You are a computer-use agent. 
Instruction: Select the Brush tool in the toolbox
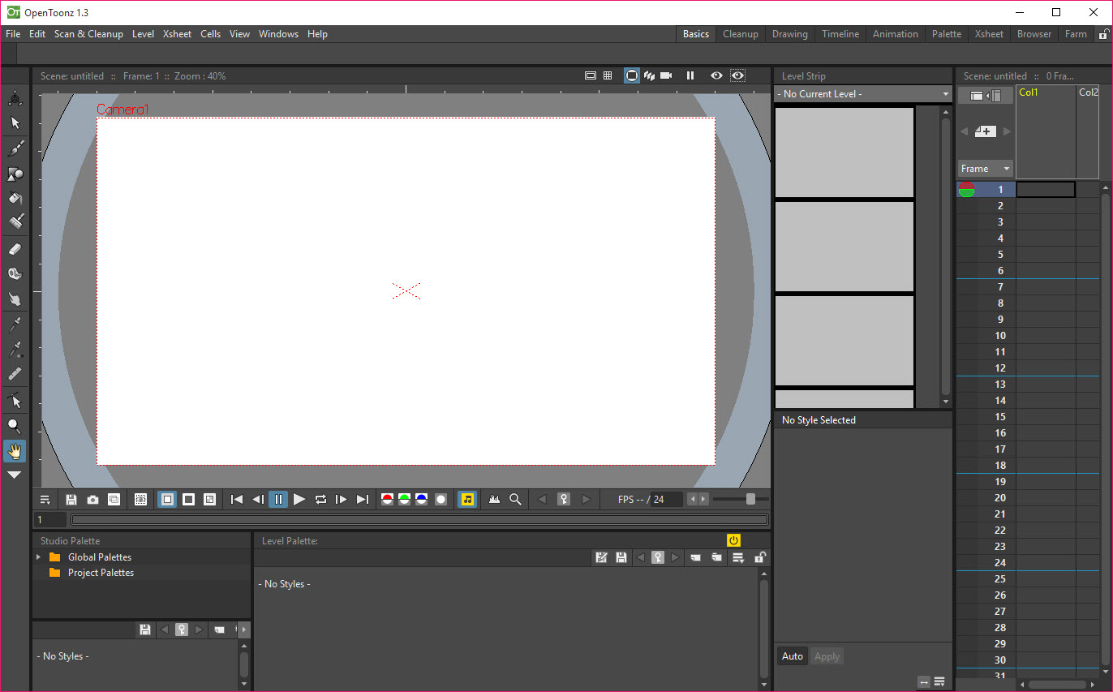[15, 148]
